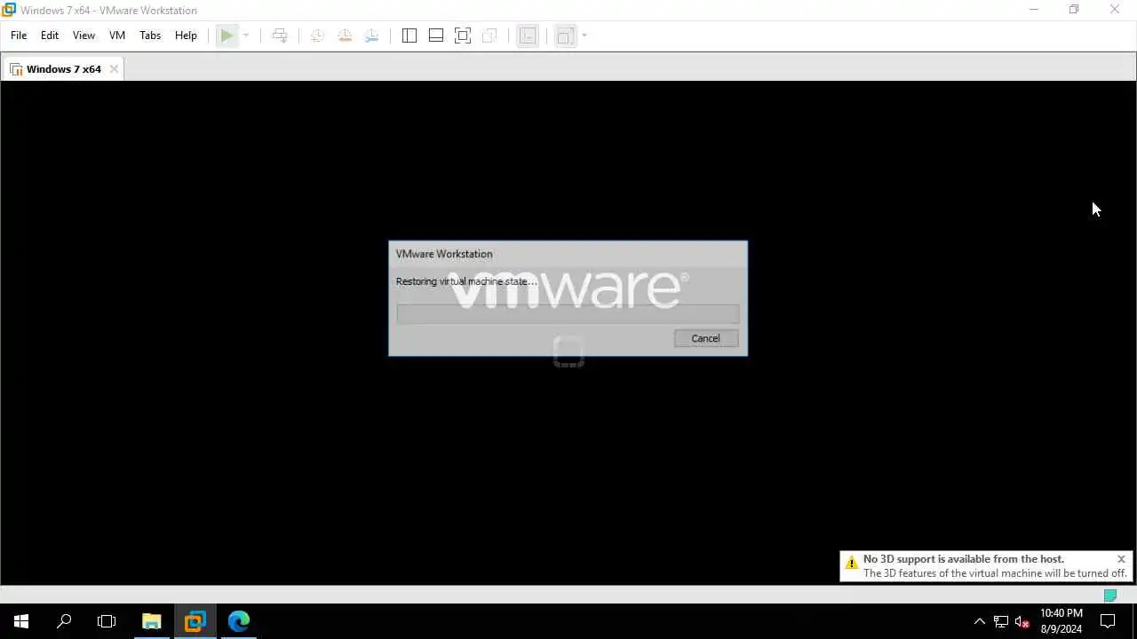Select the Windows 7 x64 tab
Screen dimensions: 1137x639
tap(63, 69)
